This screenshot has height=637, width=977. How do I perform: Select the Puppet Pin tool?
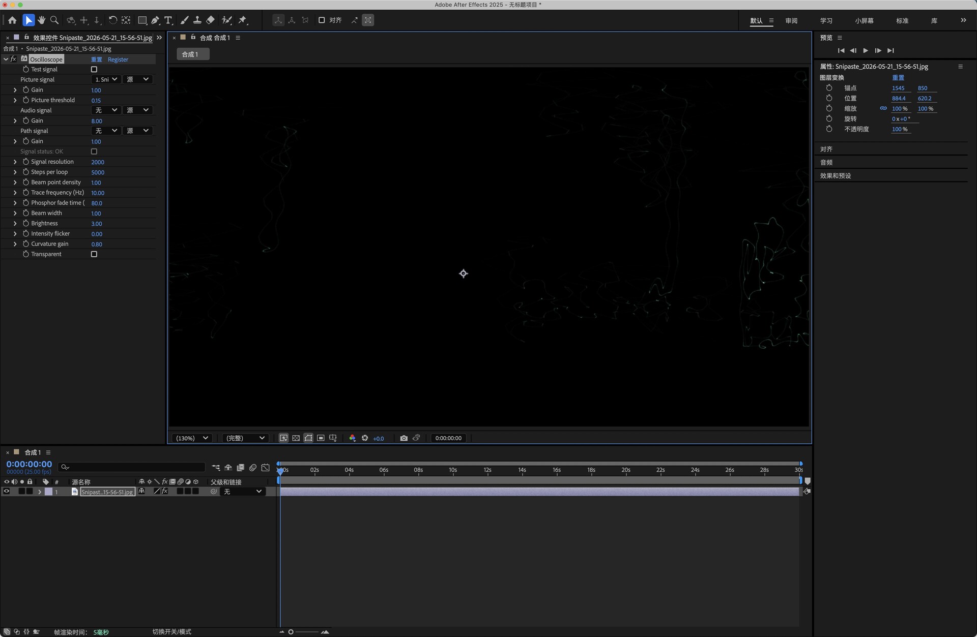(243, 20)
